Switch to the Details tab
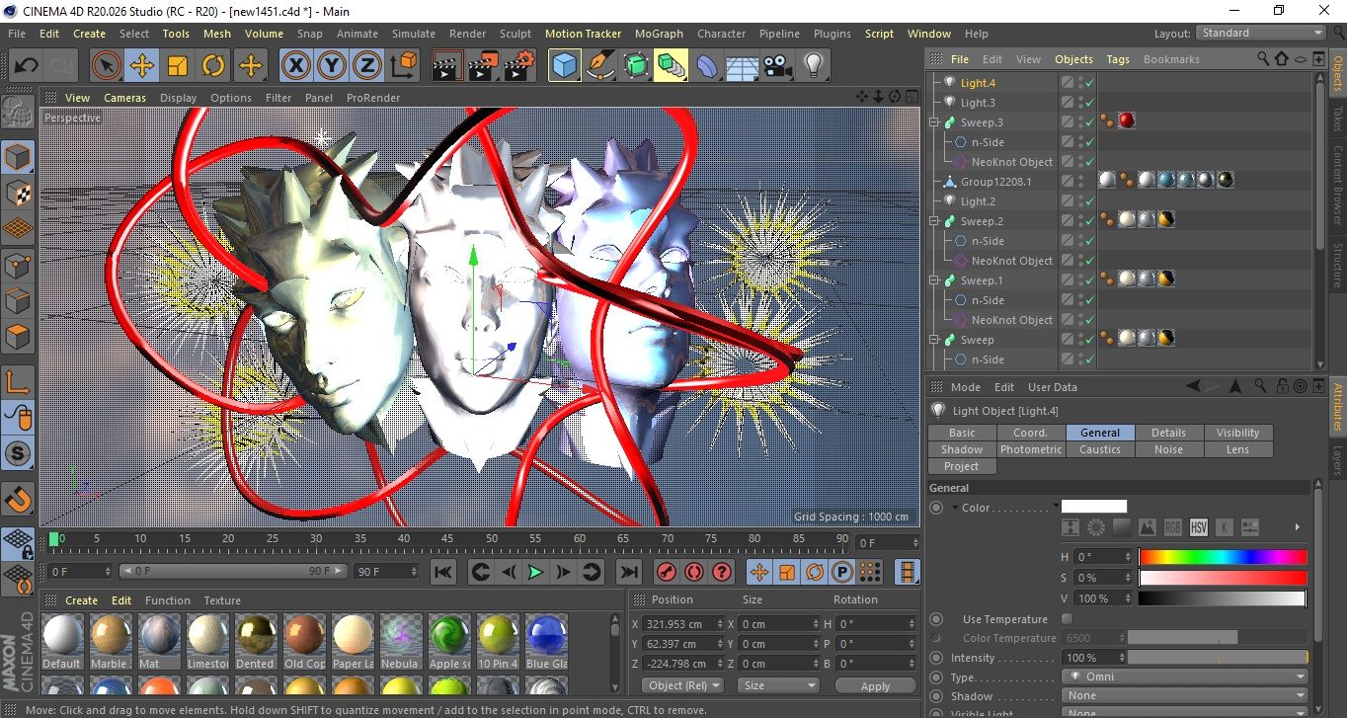Image resolution: width=1347 pixels, height=718 pixels. point(1168,433)
